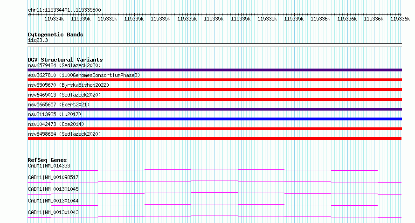Click the red bar for nsv6458654
The height and width of the screenshot is (223, 415).
(x=214, y=139)
